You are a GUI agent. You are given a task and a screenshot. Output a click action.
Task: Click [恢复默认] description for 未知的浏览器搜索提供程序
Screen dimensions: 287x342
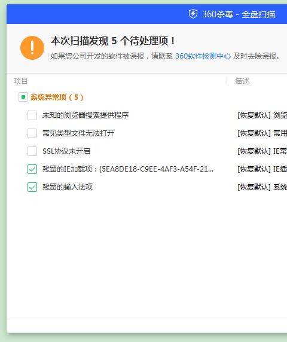262,115
